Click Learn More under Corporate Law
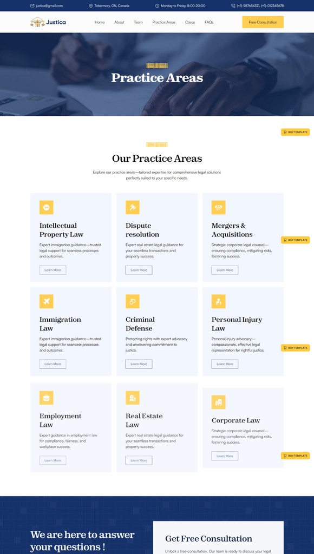Screen dimensions: 314x554 tap(225, 456)
